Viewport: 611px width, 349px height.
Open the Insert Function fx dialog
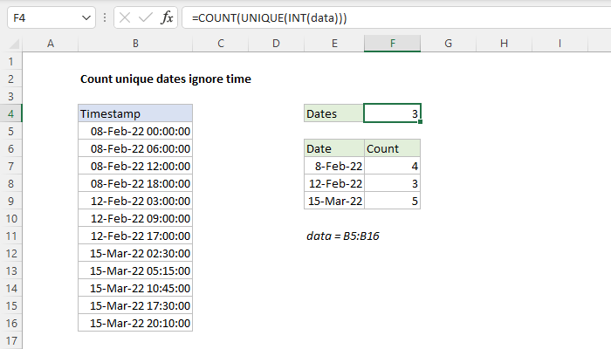[x=167, y=17]
